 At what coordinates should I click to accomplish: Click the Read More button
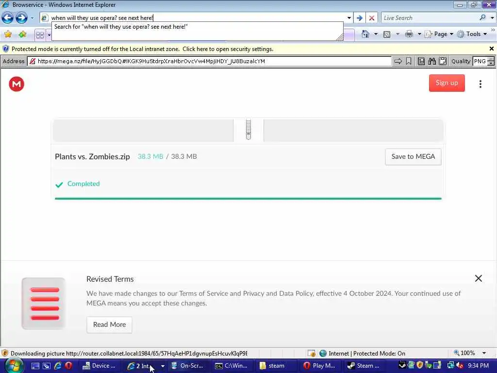coord(109,324)
